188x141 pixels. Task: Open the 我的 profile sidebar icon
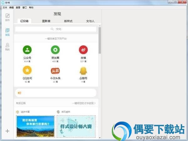point(8,45)
